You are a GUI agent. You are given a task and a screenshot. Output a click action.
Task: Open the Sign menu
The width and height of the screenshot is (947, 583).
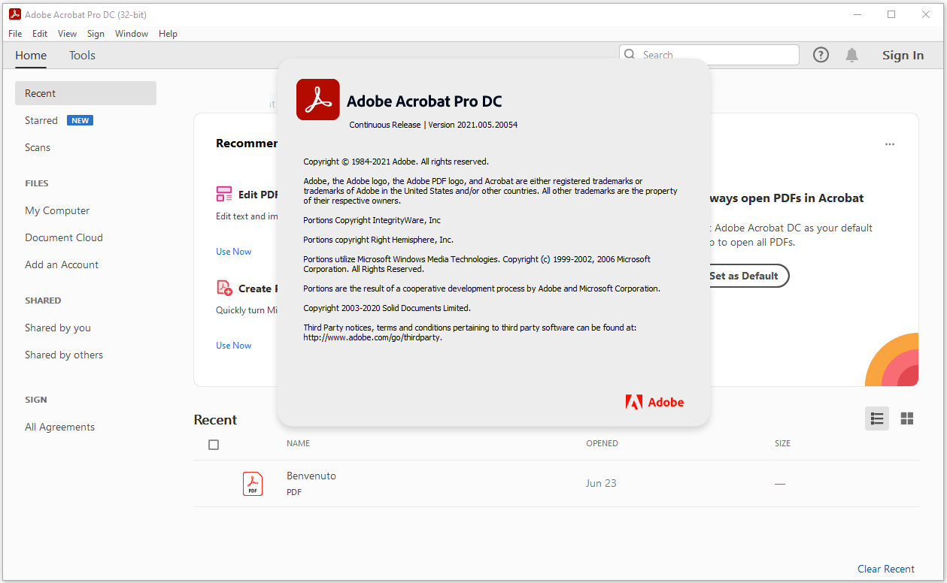pos(96,34)
